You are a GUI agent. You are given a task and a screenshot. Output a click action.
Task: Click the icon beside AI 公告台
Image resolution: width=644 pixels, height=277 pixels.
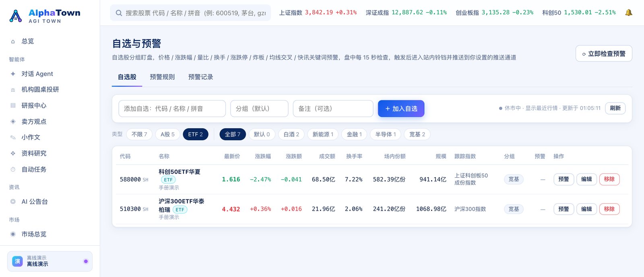13,202
